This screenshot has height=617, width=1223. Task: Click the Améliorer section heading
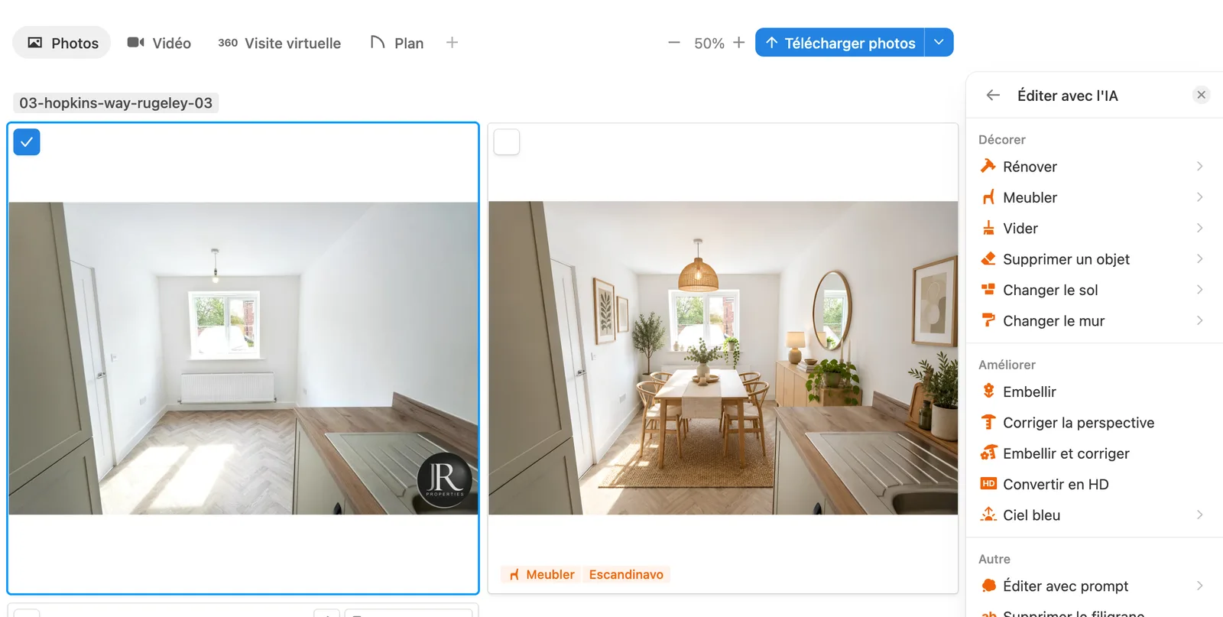pos(1007,365)
